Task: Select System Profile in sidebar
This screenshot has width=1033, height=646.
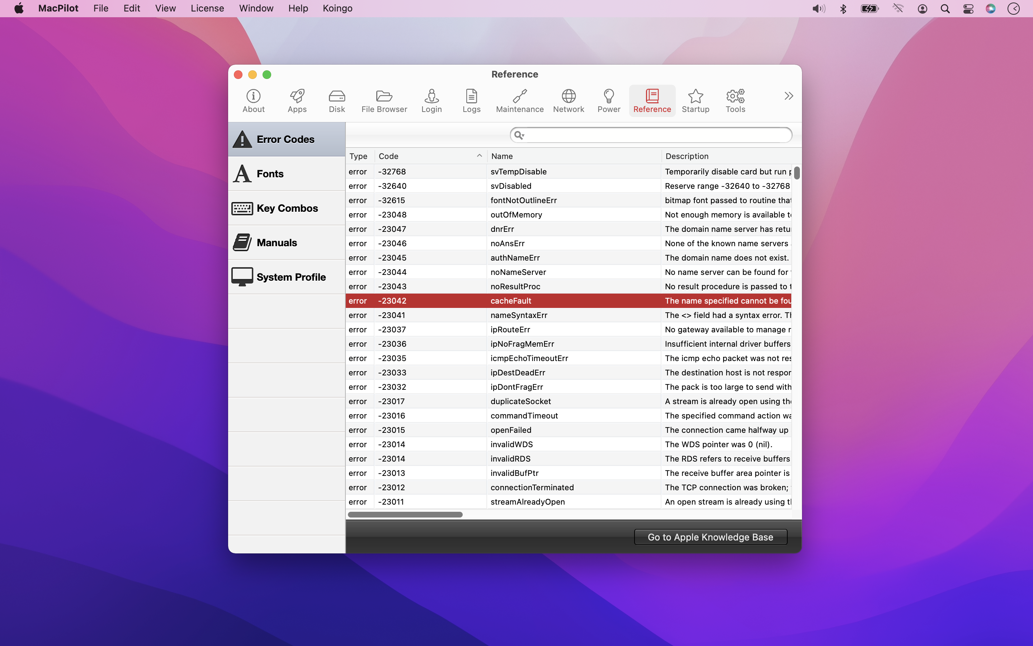Action: [287, 277]
